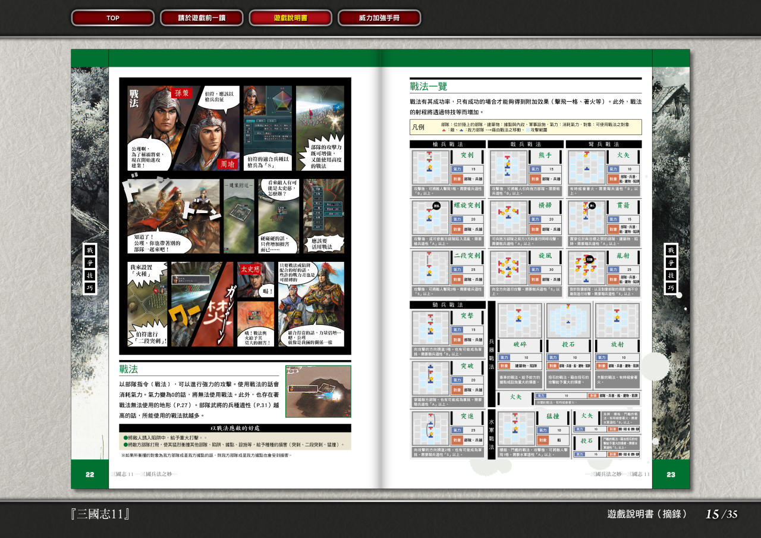
Task: Click the 戰法 section heading on page 22
Action: pyautogui.click(x=128, y=369)
